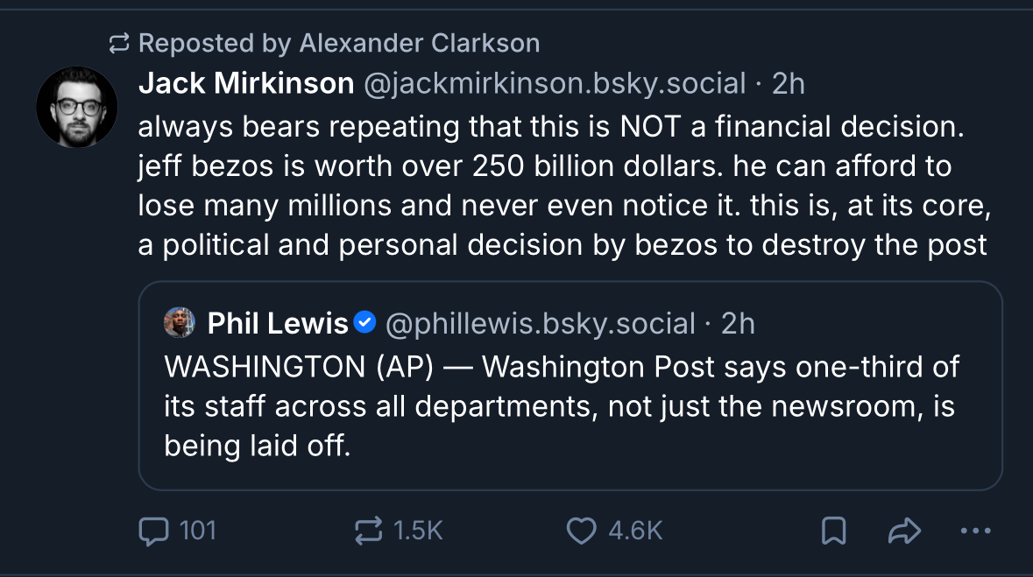Click the reply speech bubble icon
The height and width of the screenshot is (577, 1033).
(x=153, y=530)
